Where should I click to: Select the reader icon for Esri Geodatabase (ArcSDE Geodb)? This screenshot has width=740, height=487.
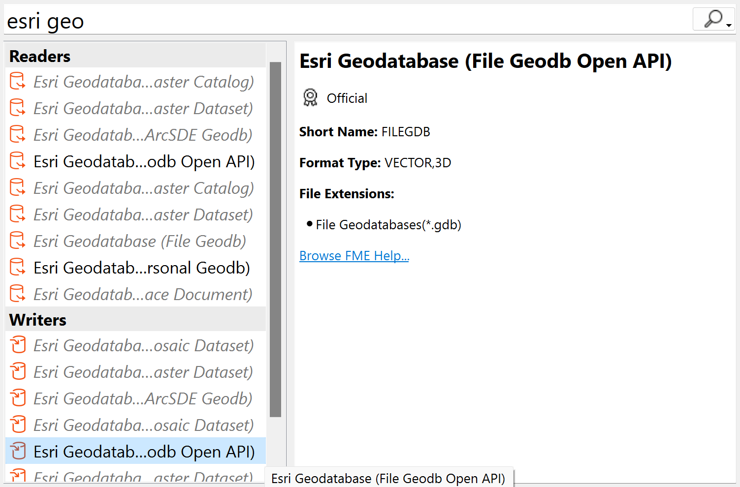(x=17, y=134)
